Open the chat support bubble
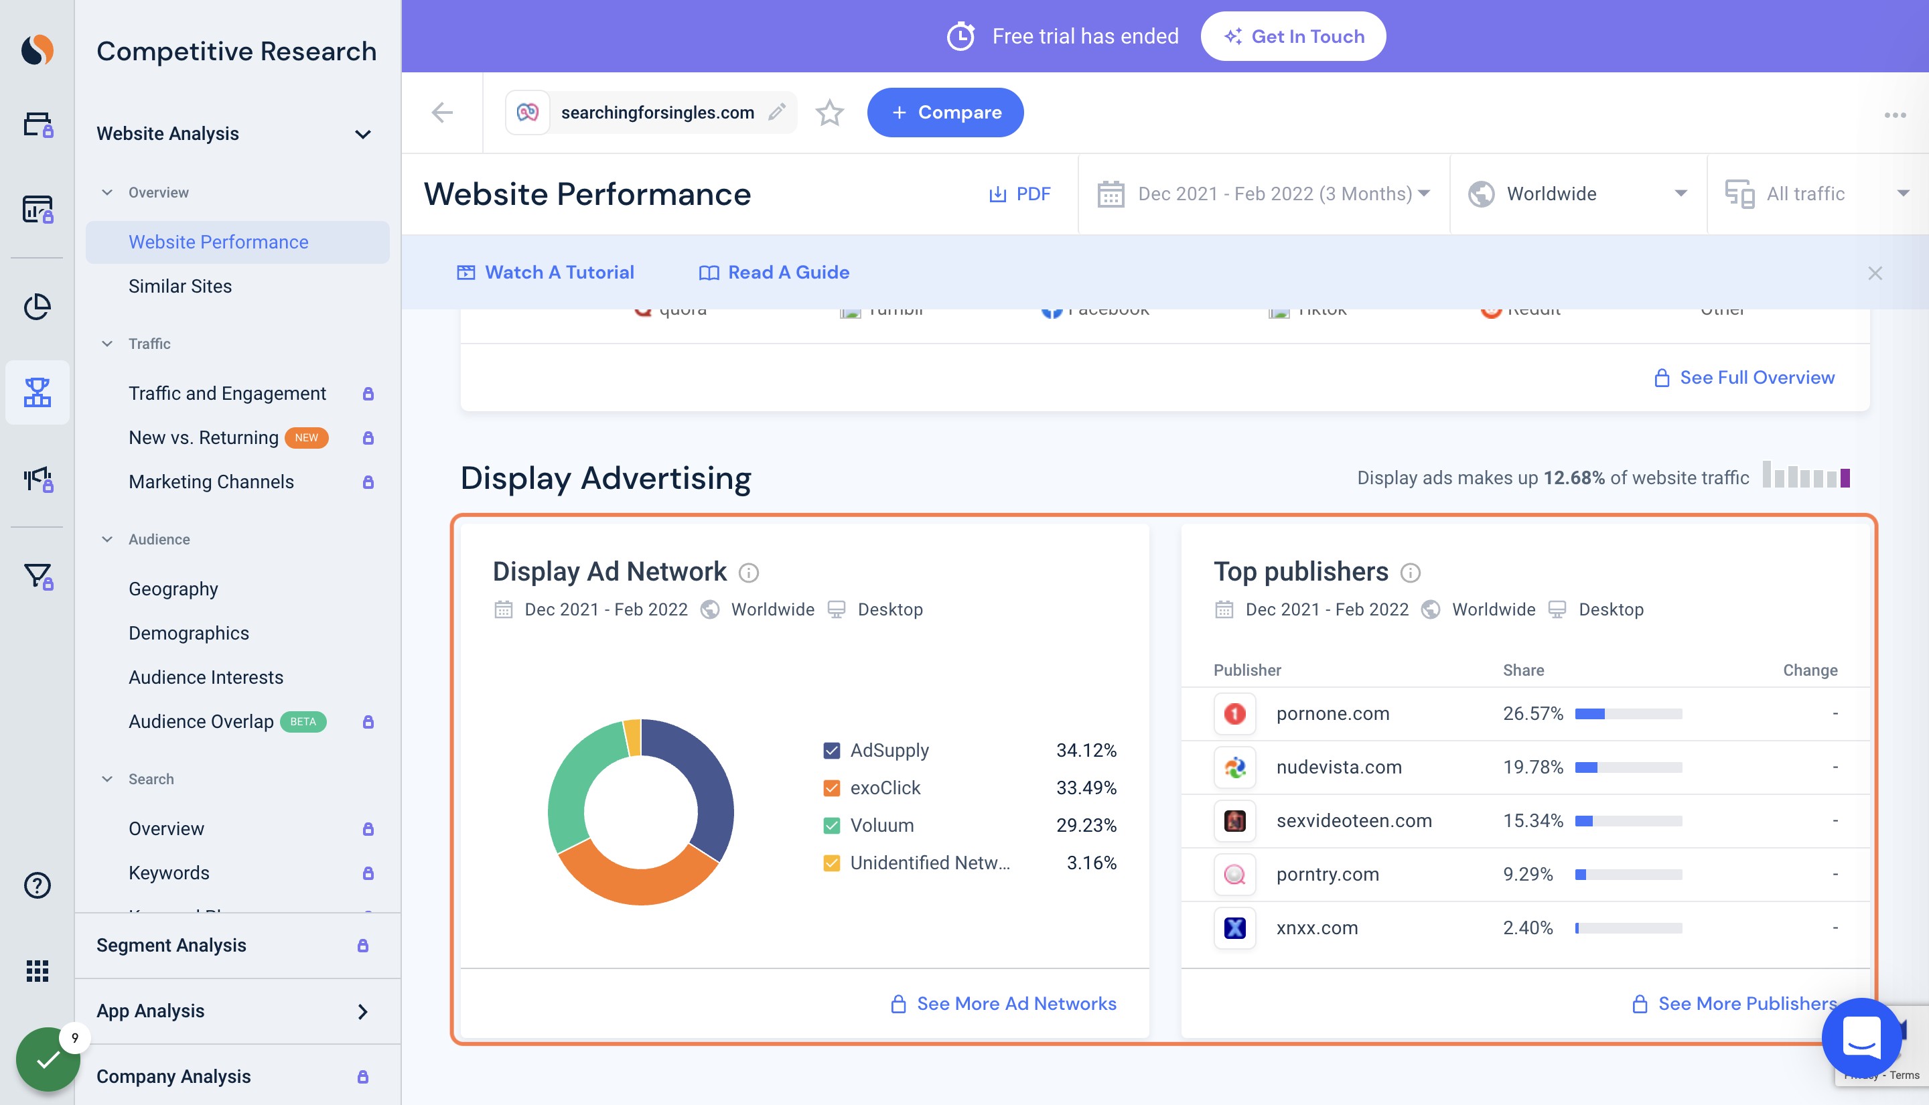1929x1105 pixels. click(x=1861, y=1037)
